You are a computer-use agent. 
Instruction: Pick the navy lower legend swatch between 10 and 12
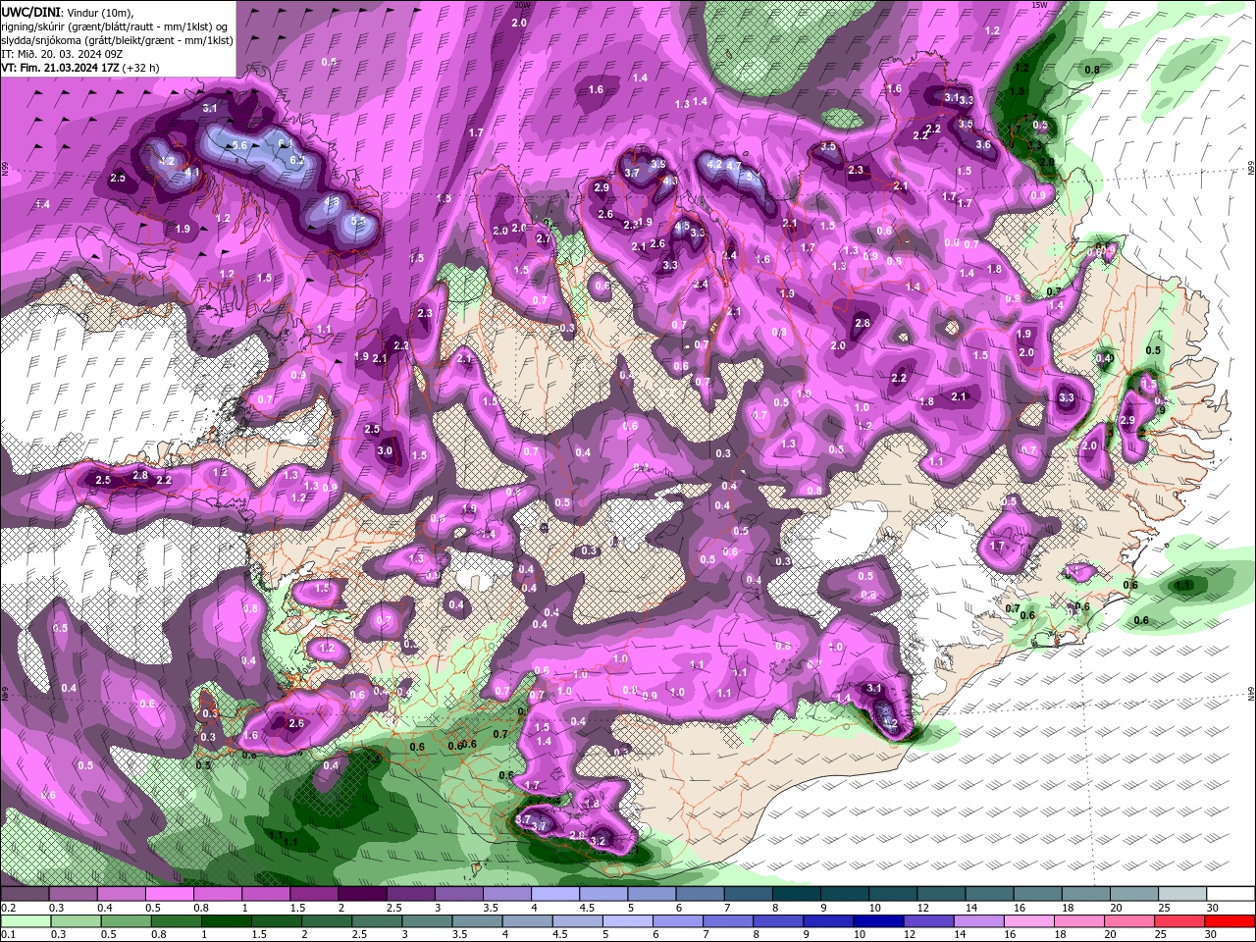point(878,920)
